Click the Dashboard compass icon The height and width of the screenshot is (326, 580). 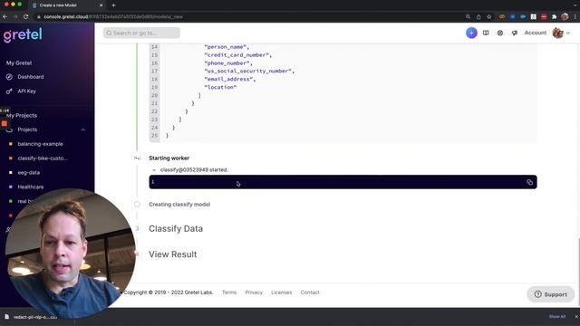pos(9,77)
